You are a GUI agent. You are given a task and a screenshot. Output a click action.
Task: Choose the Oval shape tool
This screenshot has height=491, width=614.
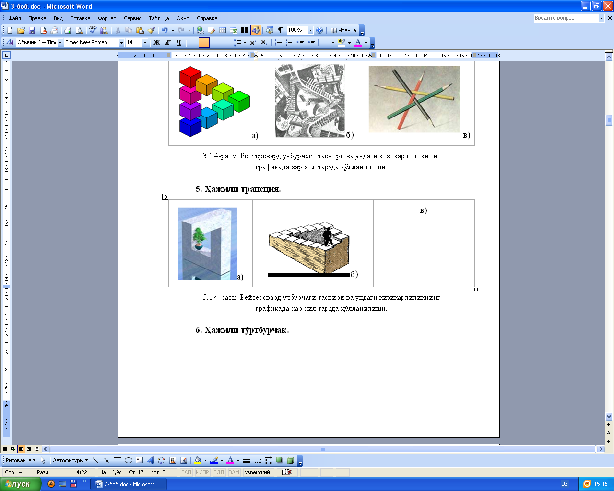128,460
